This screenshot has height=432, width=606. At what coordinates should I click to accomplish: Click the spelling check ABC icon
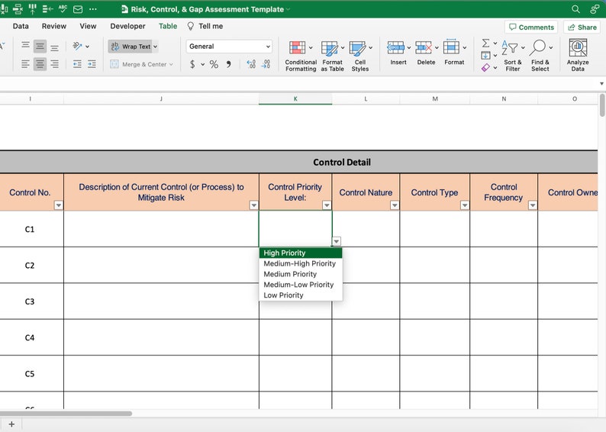[x=63, y=9]
